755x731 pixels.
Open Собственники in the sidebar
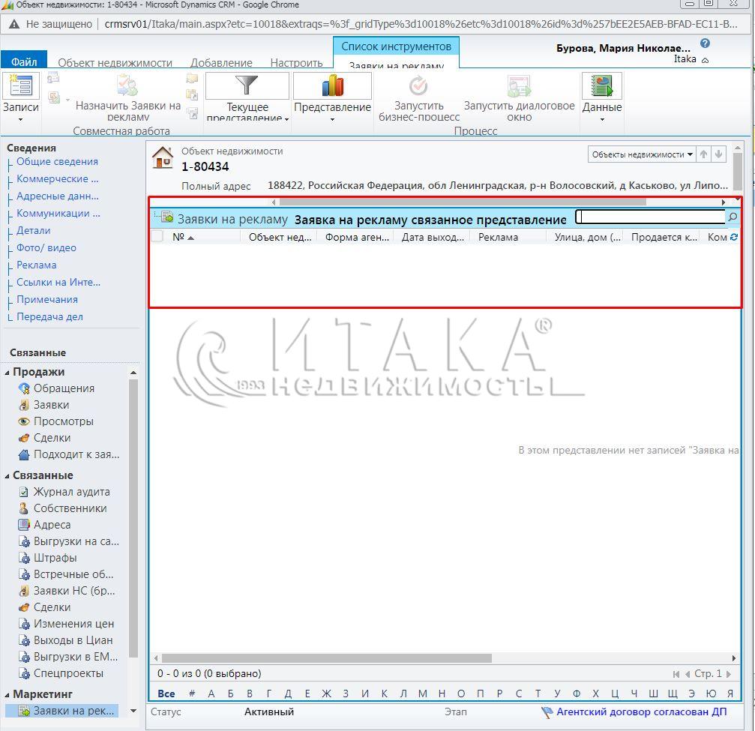[70, 508]
